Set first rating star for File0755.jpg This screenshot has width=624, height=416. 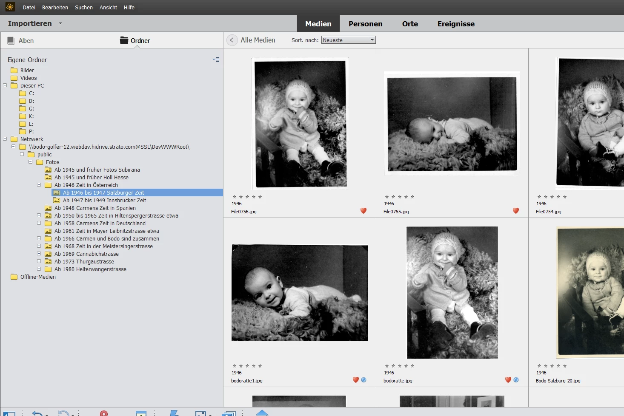pyautogui.click(x=387, y=197)
